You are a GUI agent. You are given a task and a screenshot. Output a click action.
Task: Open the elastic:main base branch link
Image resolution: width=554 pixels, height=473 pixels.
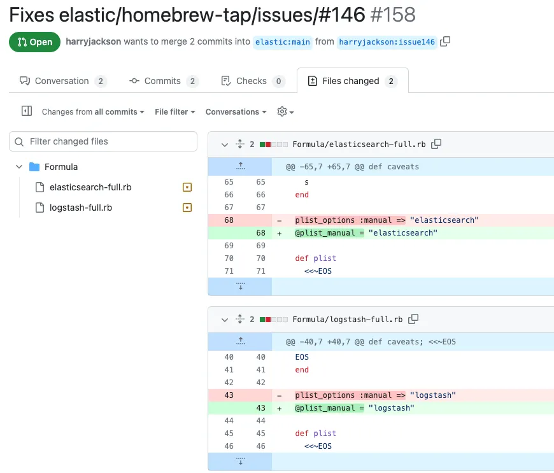(282, 42)
